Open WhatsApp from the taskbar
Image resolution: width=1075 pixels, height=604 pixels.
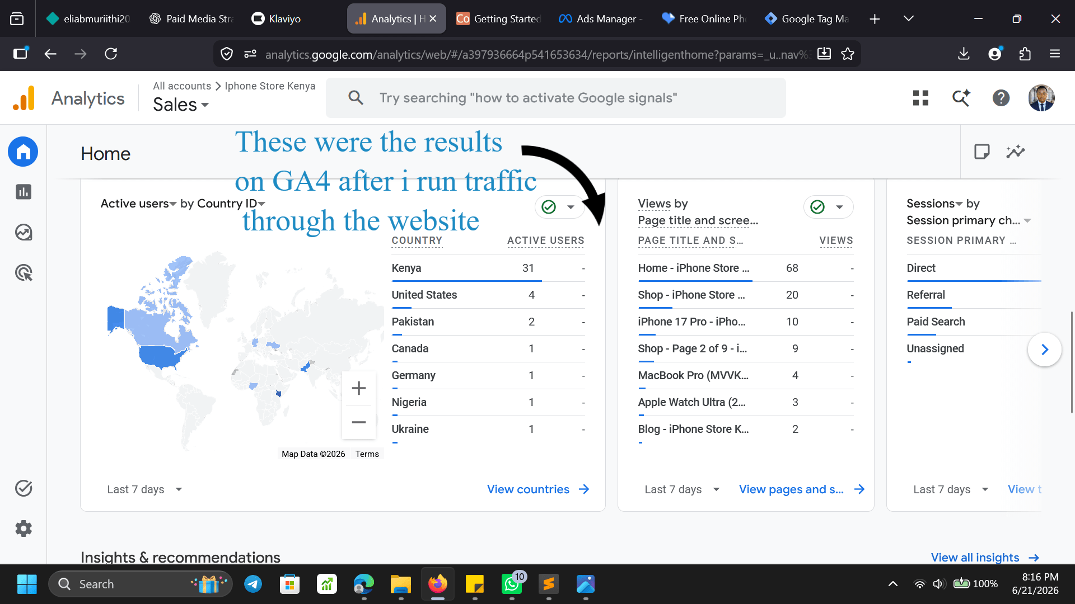pyautogui.click(x=512, y=584)
